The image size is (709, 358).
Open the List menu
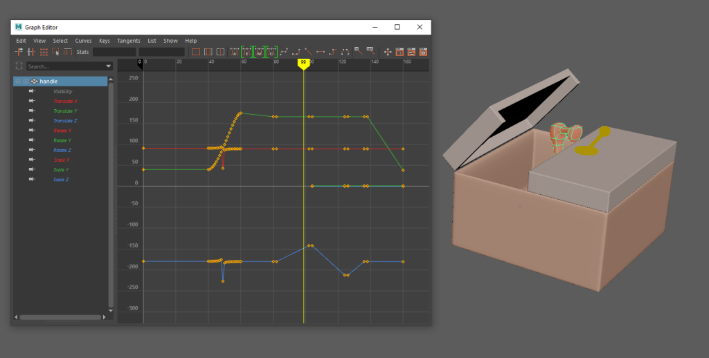coord(152,41)
